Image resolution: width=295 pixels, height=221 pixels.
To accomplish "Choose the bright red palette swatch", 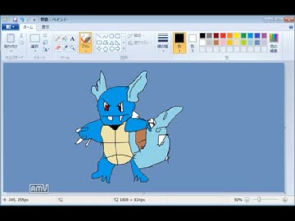I will pyautogui.click(x=223, y=36).
